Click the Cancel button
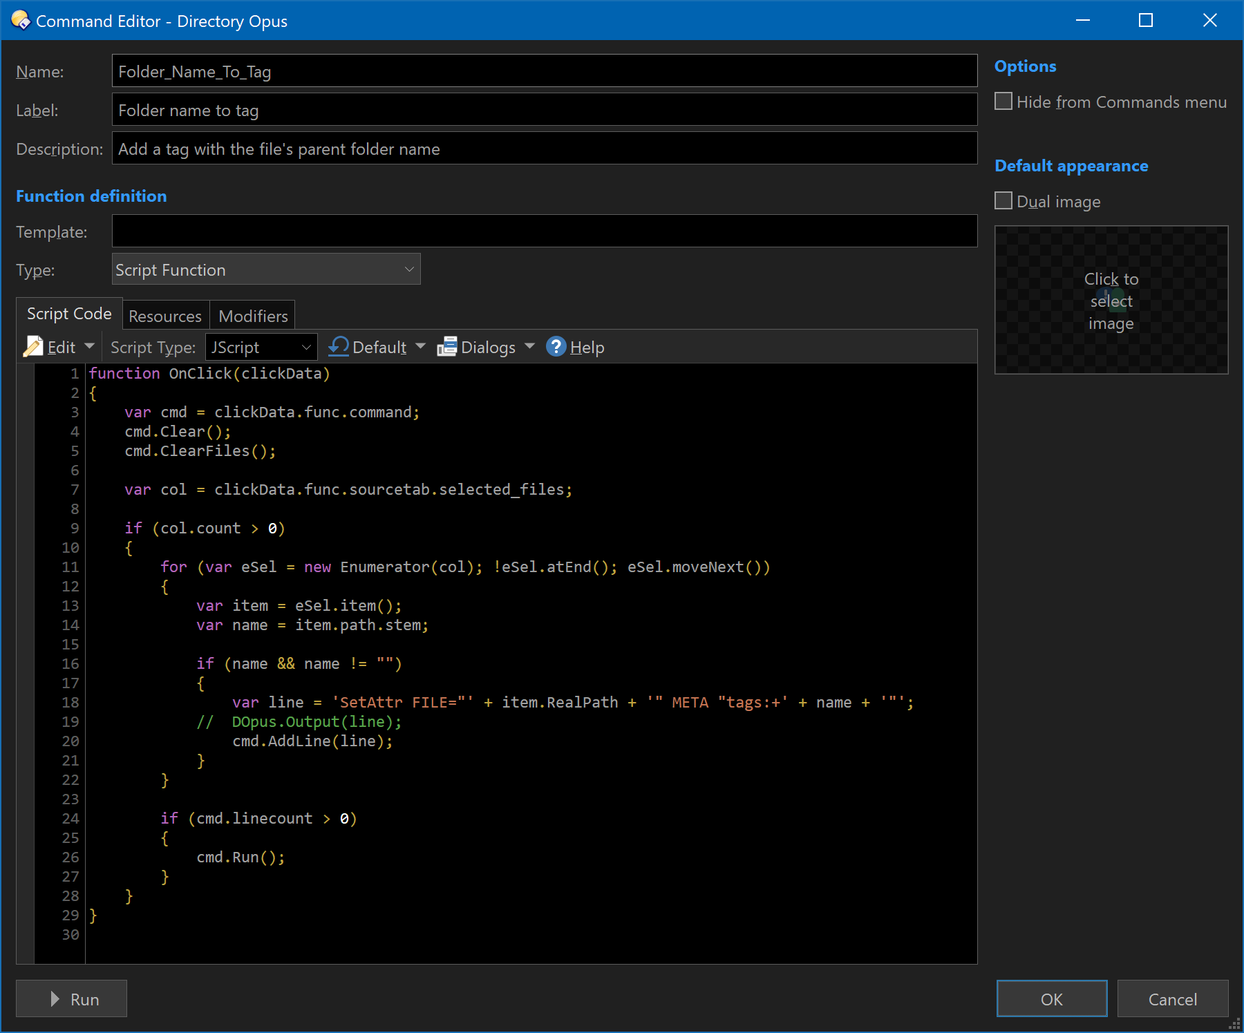The height and width of the screenshot is (1033, 1244). click(1173, 998)
